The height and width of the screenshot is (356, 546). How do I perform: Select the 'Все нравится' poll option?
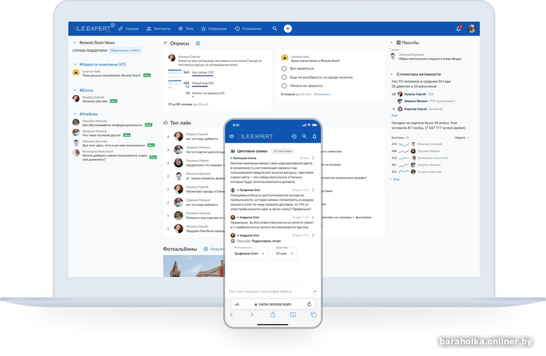[284, 69]
